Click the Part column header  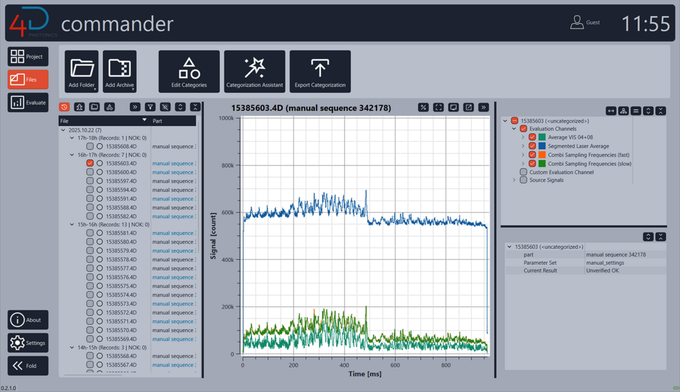[173, 121]
